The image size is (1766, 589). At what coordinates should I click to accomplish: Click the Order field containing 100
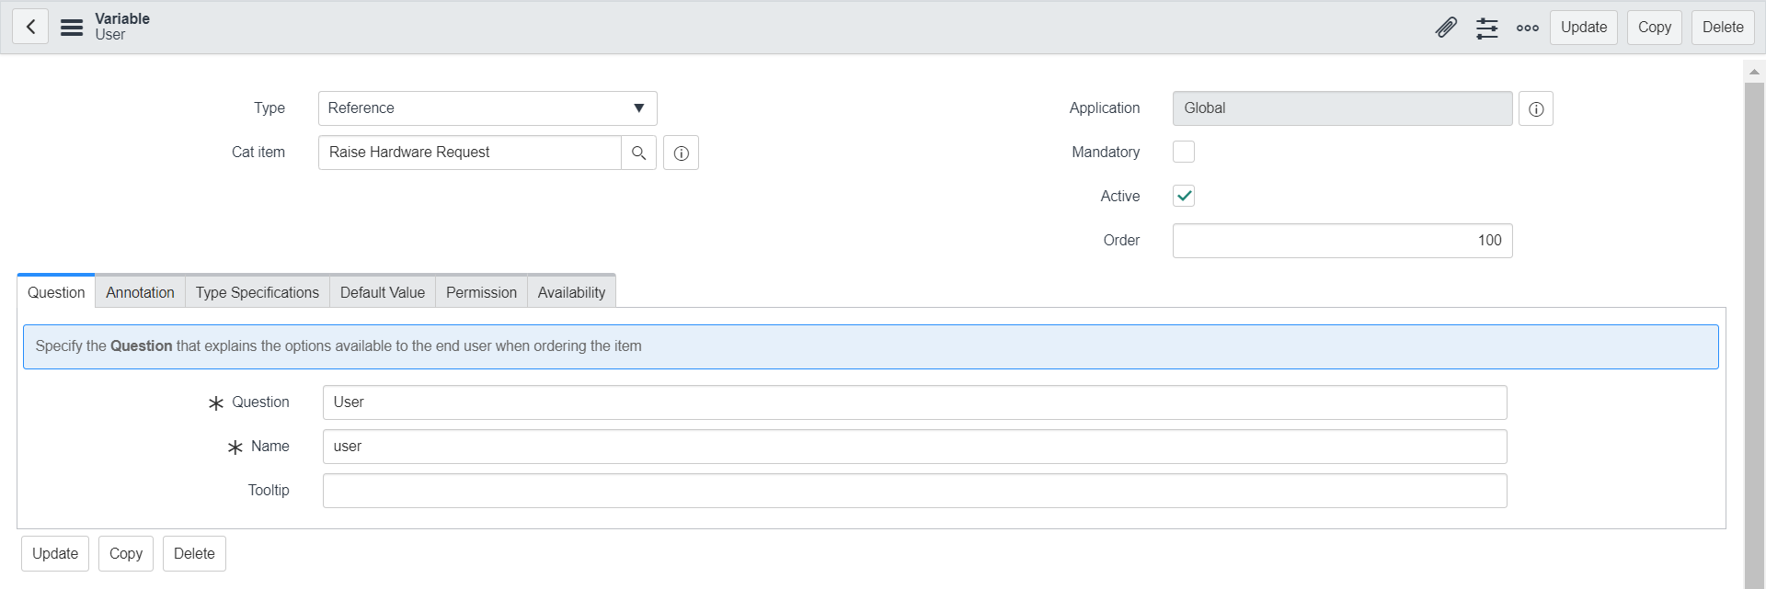[1343, 241]
